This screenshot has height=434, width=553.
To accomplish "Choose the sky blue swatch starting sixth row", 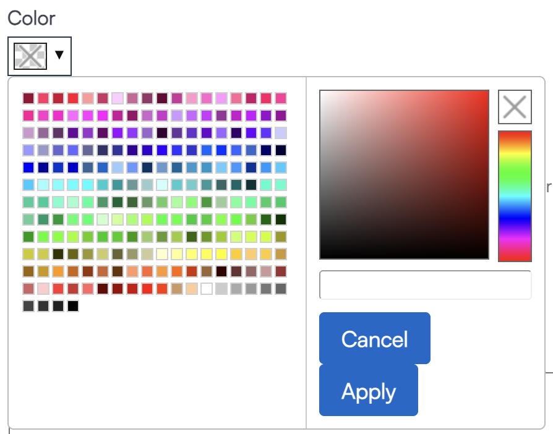I will (x=28, y=184).
